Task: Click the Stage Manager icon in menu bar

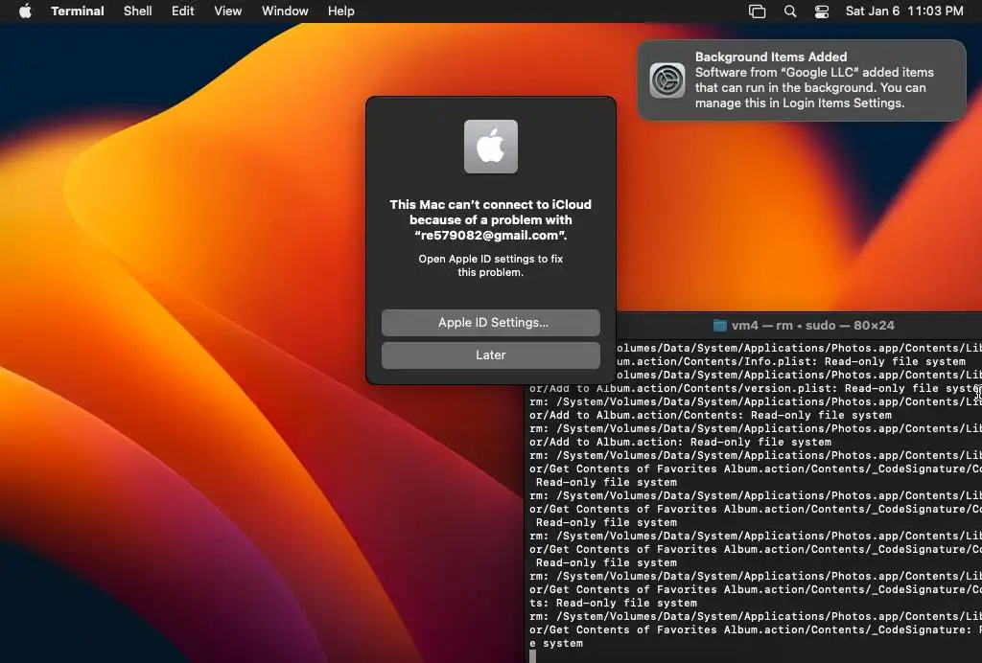Action: coord(758,11)
